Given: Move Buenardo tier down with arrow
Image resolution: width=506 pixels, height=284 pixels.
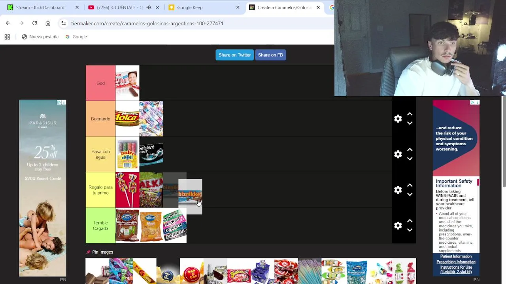Looking at the screenshot, I should 410,123.
